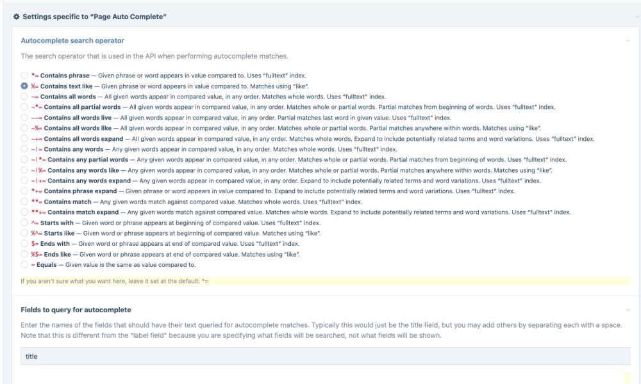Image resolution: width=641 pixels, height=384 pixels.
Task: Choose the "Contains all words" operator
Action: pos(24,97)
